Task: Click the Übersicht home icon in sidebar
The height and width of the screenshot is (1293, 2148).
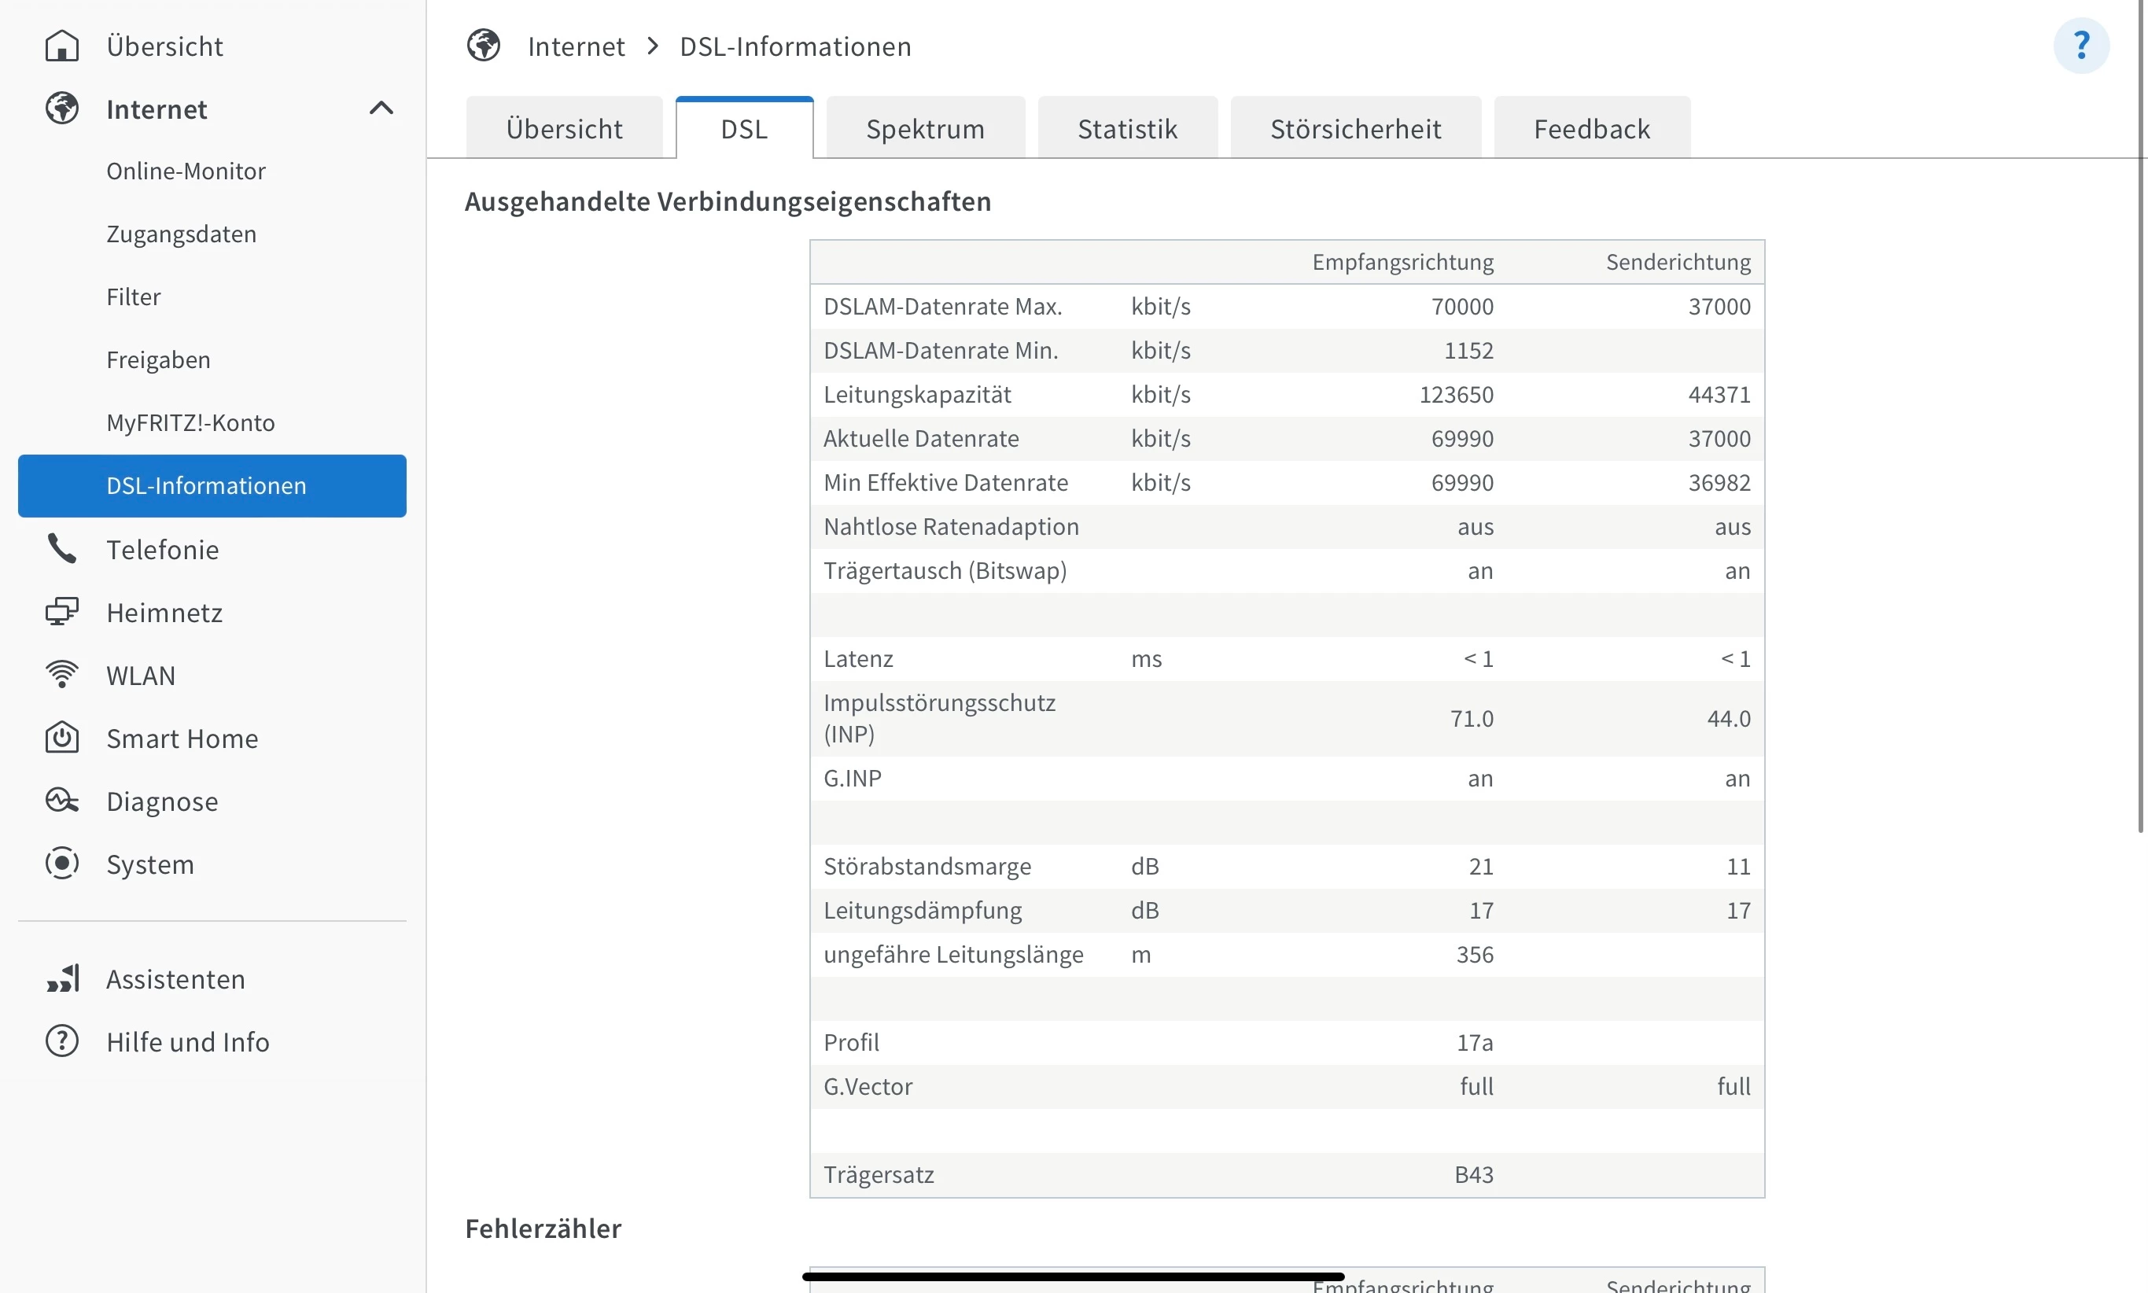Action: [x=62, y=46]
